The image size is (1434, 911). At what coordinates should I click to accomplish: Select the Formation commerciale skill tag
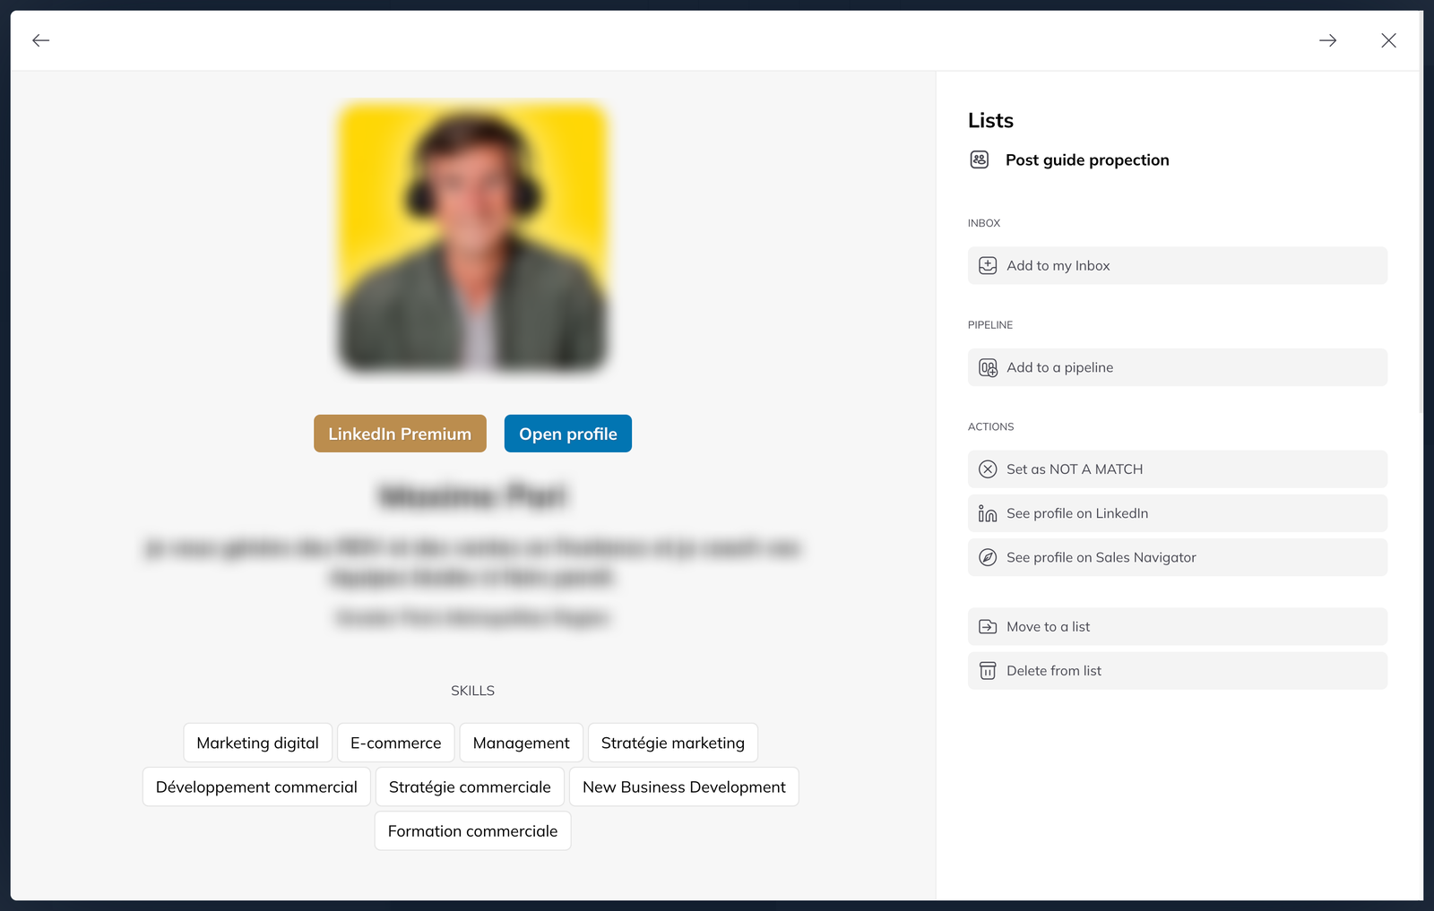pos(473,830)
